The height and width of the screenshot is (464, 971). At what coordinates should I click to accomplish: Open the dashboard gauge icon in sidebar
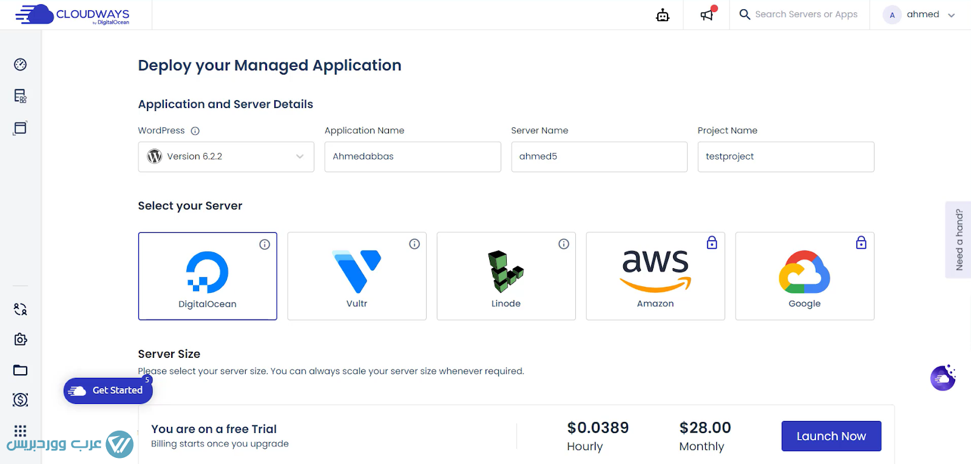point(21,64)
